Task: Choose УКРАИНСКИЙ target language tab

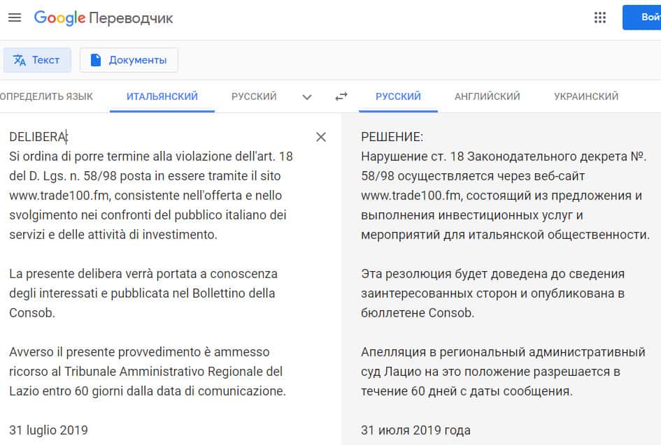Action: click(586, 96)
